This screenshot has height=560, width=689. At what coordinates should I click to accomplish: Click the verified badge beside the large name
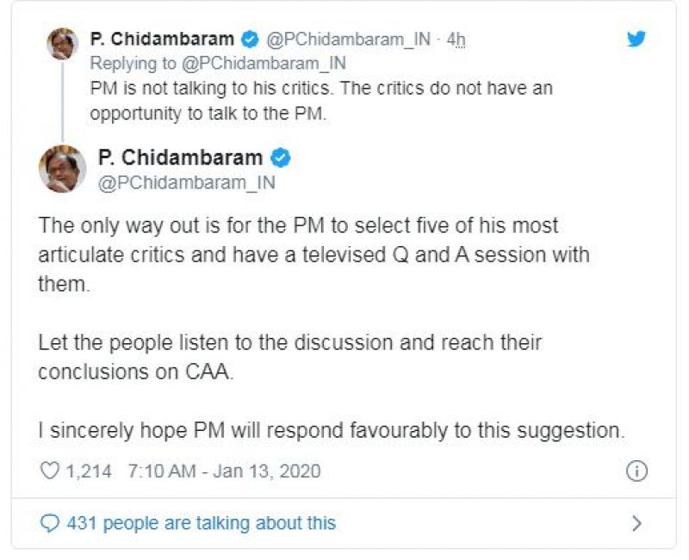(281, 157)
